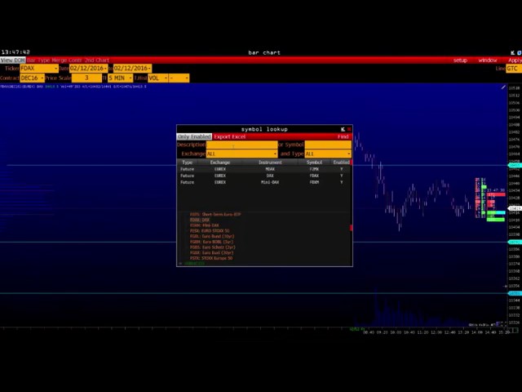Select the MDAX future row
This screenshot has width=522, height=392.
(264, 169)
